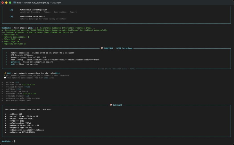234x145 pixels.
Task: Click green Local IP '172.16.6.10' value
Action: click(28, 85)
